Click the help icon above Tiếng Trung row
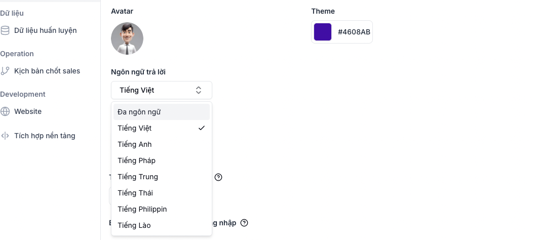536x240 pixels. 218,177
